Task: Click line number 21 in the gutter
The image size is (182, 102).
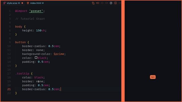Action: [x=9, y=89]
